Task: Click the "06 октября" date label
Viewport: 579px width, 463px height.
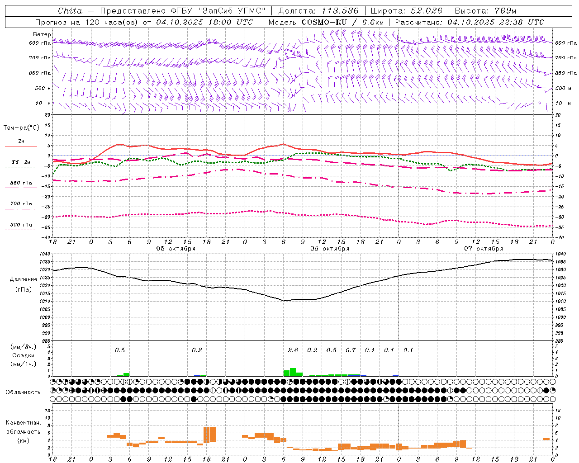Action: 330,248
